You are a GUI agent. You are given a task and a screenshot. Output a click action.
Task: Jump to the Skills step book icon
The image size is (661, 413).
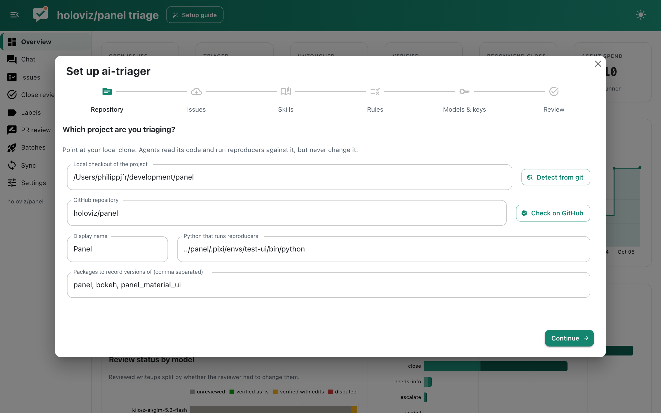pyautogui.click(x=286, y=91)
